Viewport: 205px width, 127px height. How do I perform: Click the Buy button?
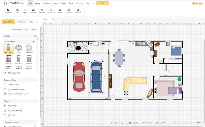coord(102,3)
